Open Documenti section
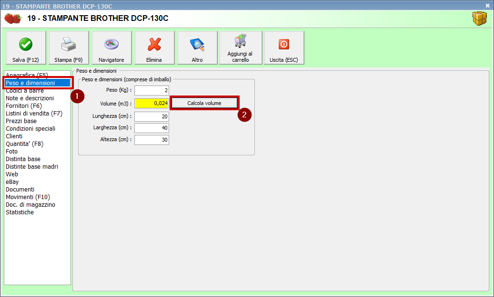Image resolution: width=494 pixels, height=297 pixels. click(20, 189)
